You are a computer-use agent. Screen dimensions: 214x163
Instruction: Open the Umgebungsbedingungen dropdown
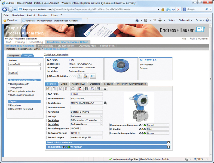(x=168, y=125)
